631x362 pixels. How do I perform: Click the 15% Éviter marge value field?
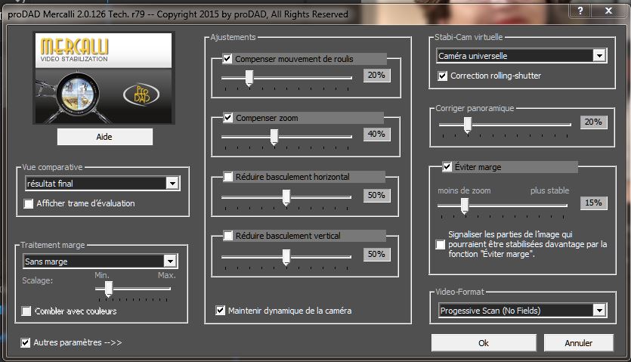(593, 203)
